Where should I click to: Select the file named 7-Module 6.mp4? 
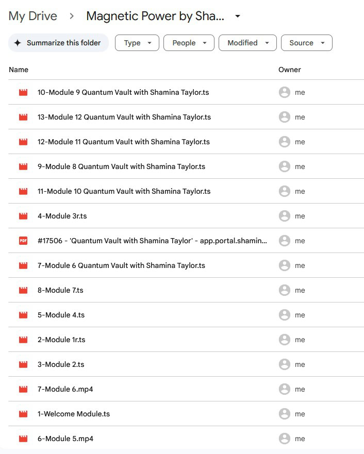point(65,389)
